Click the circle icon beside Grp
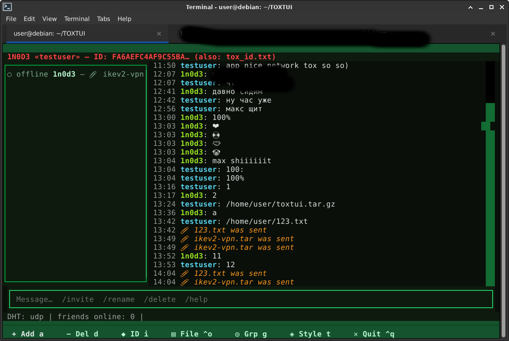The image size is (509, 341). (x=237, y=334)
